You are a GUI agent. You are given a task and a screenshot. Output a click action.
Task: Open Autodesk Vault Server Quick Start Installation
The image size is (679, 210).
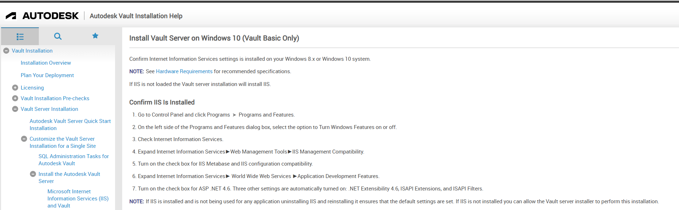click(70, 124)
